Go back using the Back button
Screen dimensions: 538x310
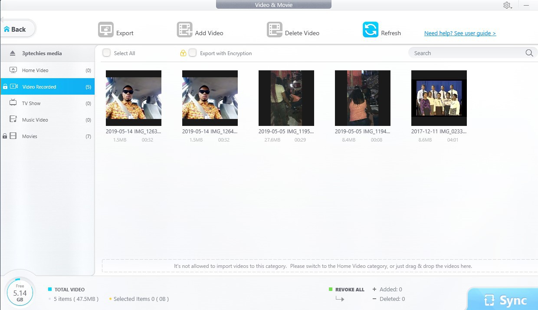click(17, 30)
